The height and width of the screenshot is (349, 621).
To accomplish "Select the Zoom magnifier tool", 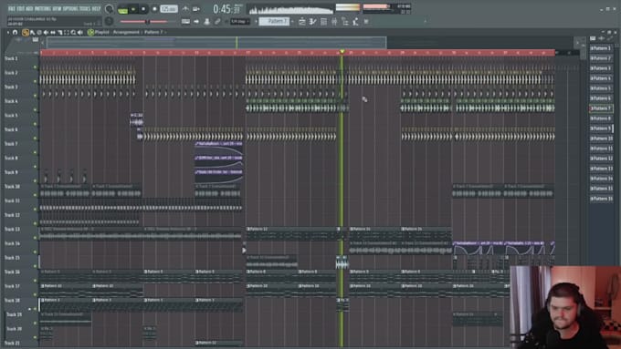I will click(73, 33).
